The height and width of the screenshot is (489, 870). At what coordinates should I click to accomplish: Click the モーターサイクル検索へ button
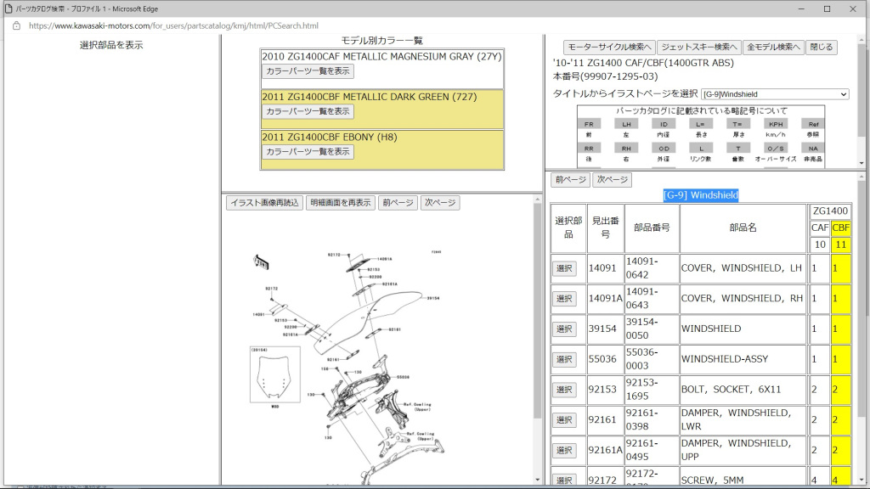pos(608,48)
